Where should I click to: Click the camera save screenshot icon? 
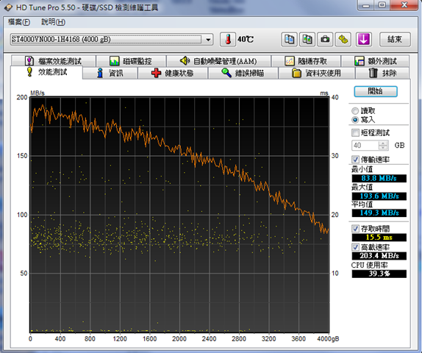click(325, 39)
